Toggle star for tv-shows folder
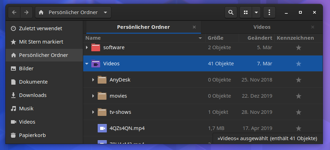The image size is (330, 150). pyautogui.click(x=298, y=112)
